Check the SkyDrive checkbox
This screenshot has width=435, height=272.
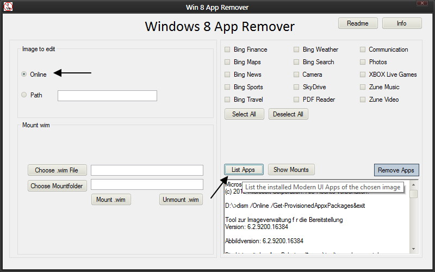coord(296,87)
